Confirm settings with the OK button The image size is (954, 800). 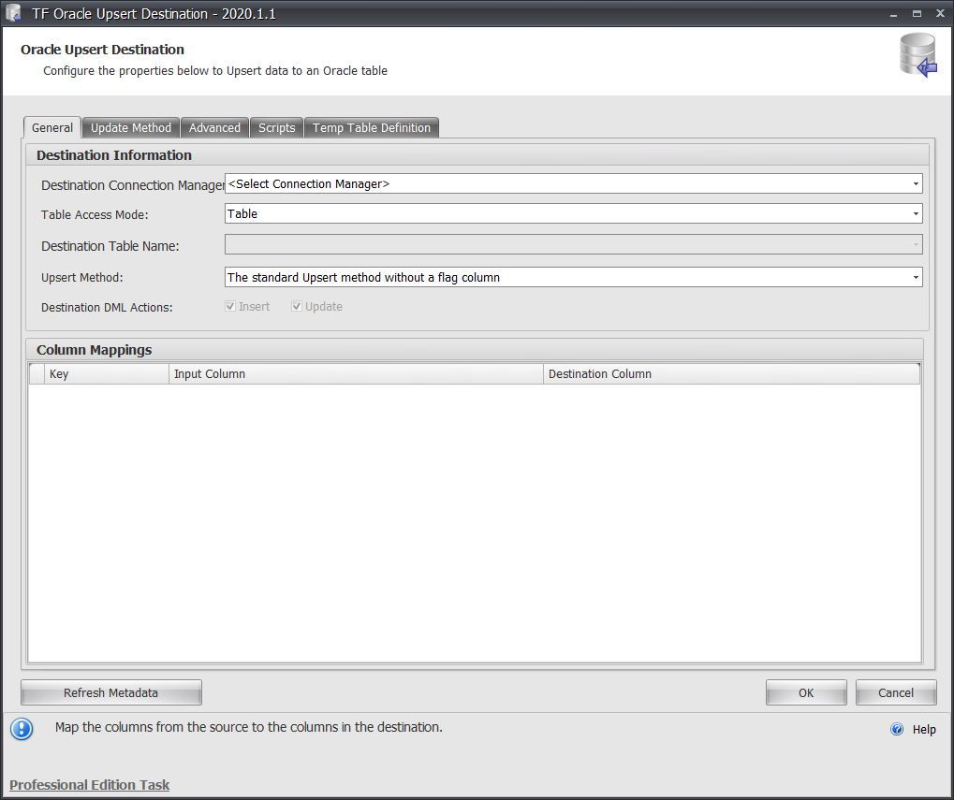point(805,691)
